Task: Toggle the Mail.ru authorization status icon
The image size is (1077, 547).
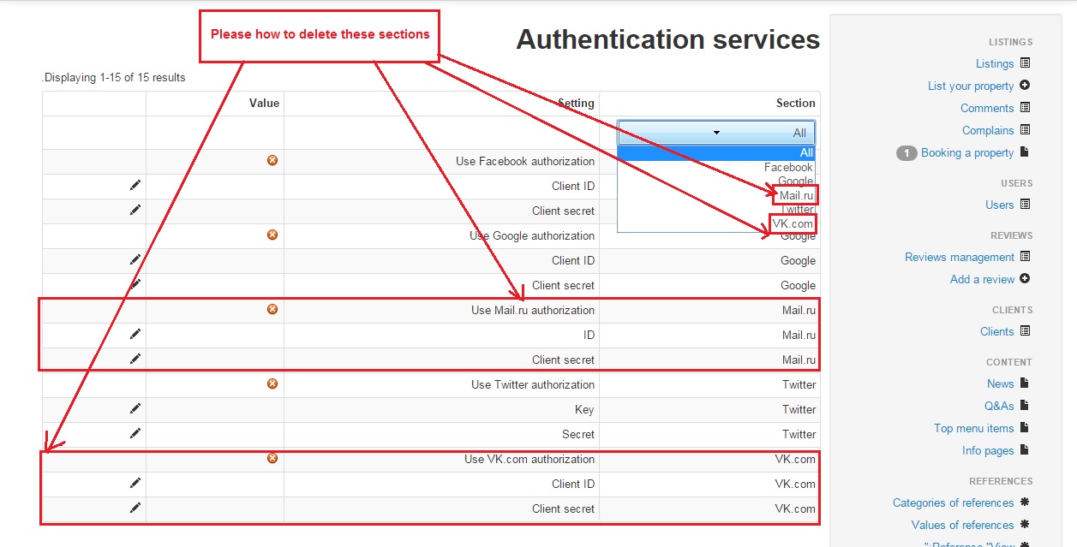Action: click(x=272, y=309)
